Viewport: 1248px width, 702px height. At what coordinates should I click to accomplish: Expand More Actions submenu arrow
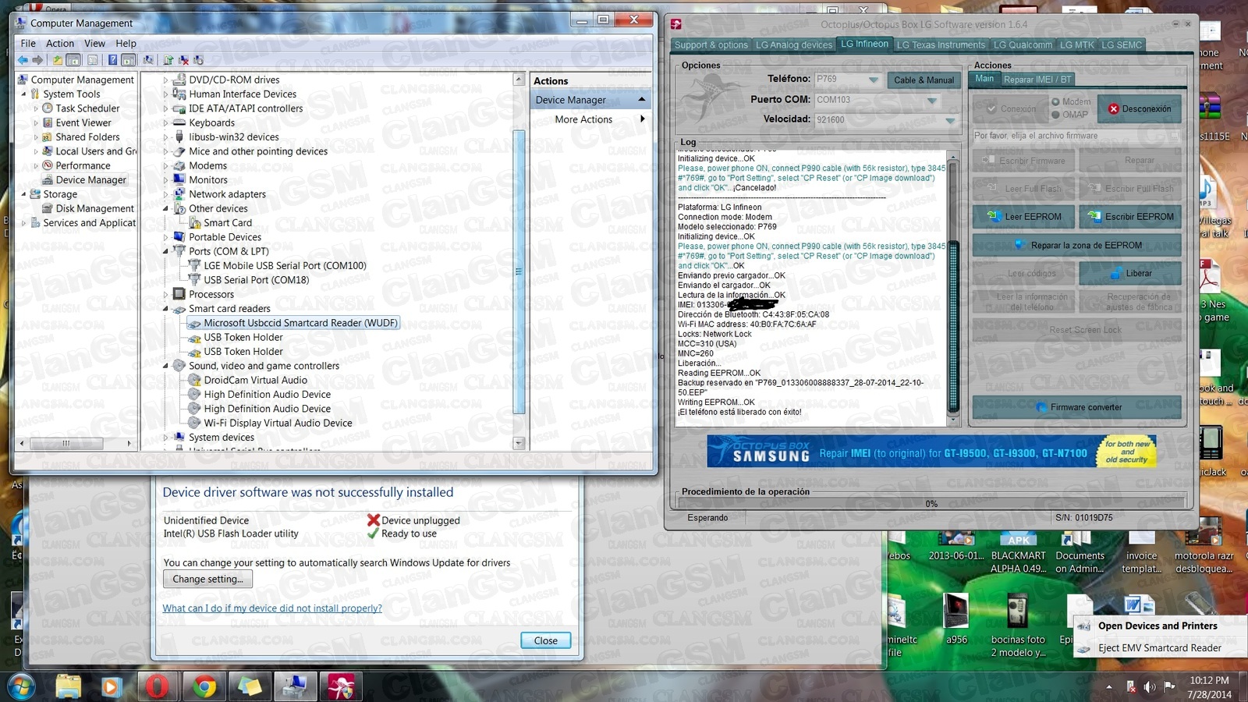point(642,119)
